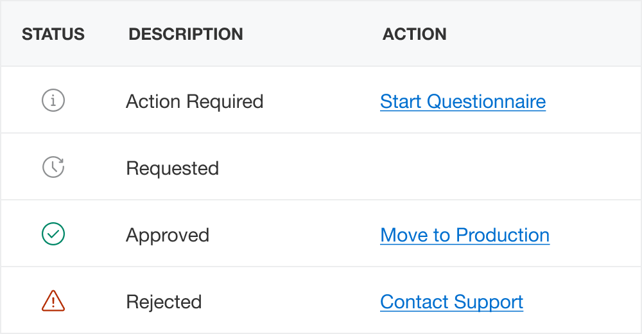The image size is (642, 334).
Task: Click the Approved description text
Action: [168, 235]
